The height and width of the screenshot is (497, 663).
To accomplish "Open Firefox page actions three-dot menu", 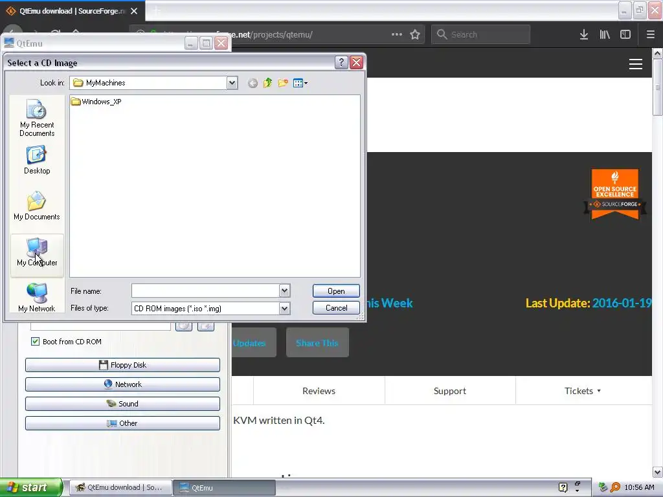I will tap(397, 35).
